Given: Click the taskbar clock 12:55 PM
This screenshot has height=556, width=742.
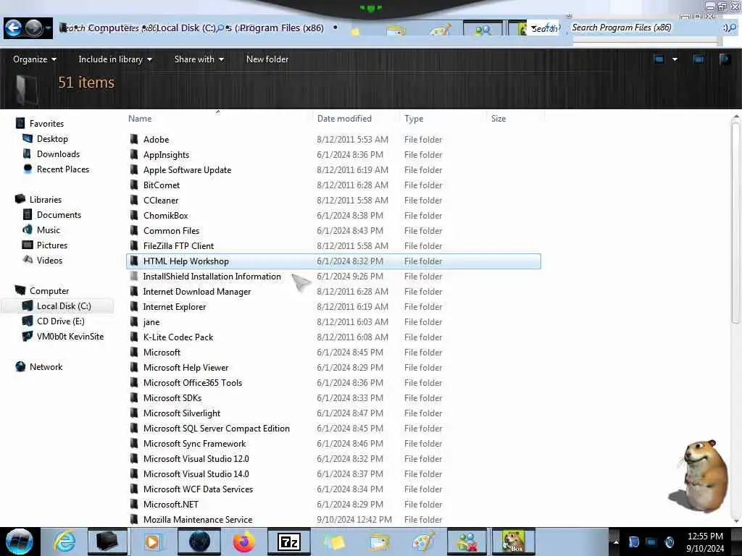Looking at the screenshot, I should pyautogui.click(x=705, y=536).
